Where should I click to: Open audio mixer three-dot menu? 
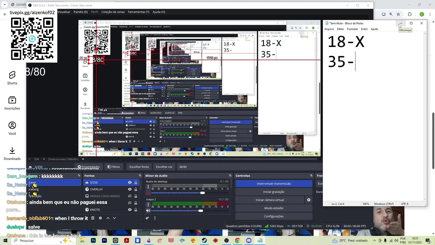coord(155,218)
